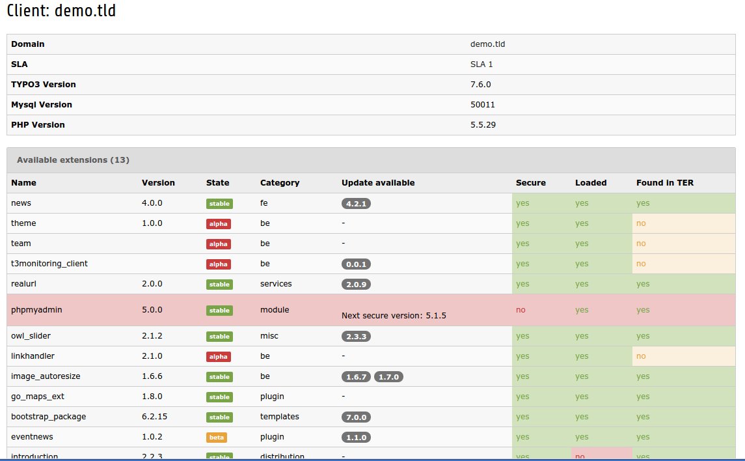Click the 1.7.0 update badge for image_autoresize
This screenshot has width=745, height=461.
click(388, 377)
